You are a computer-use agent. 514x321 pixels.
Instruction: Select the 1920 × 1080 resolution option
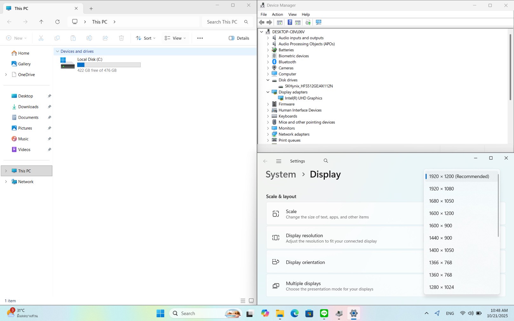(441, 189)
